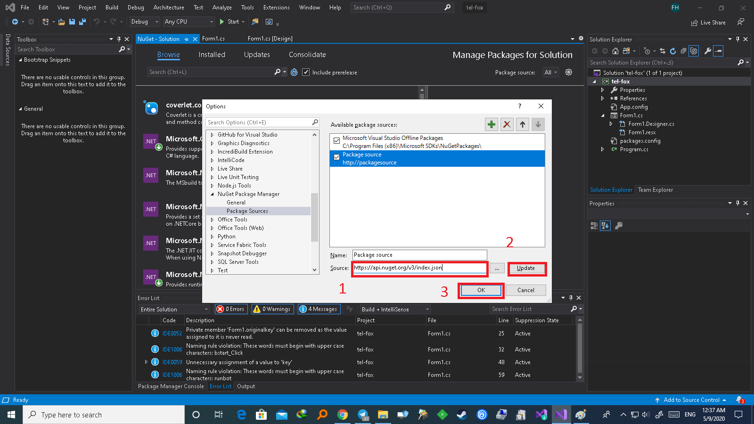The width and height of the screenshot is (754, 424).
Task: Click Property Pages wrench in Properties panel
Action: click(619, 226)
